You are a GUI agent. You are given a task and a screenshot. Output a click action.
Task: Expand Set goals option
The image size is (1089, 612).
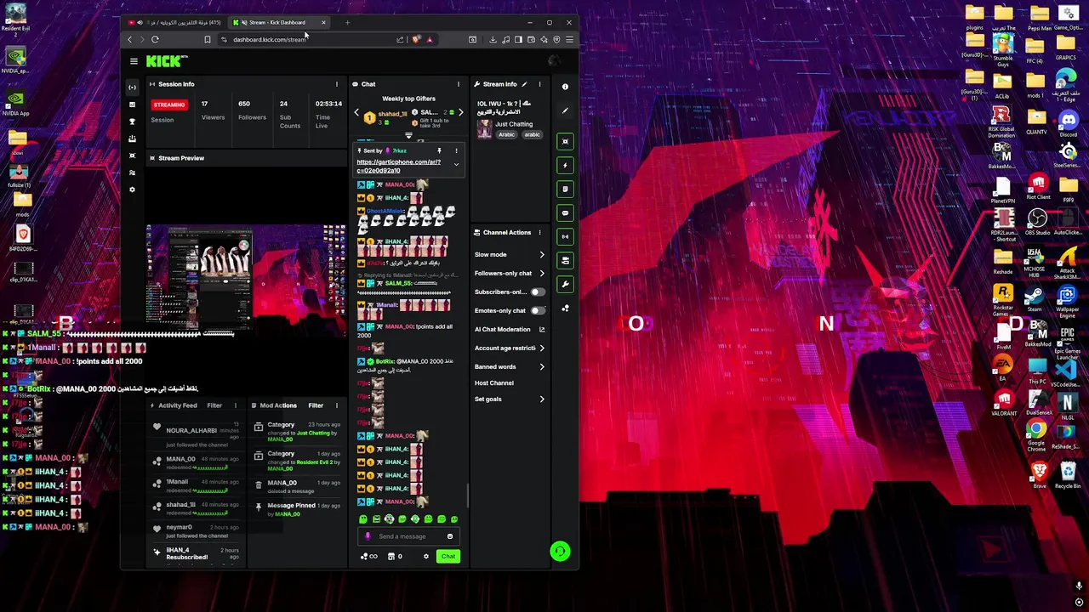542,399
